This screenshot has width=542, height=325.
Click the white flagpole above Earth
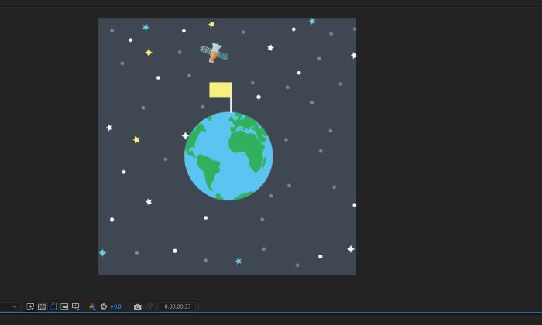click(231, 104)
